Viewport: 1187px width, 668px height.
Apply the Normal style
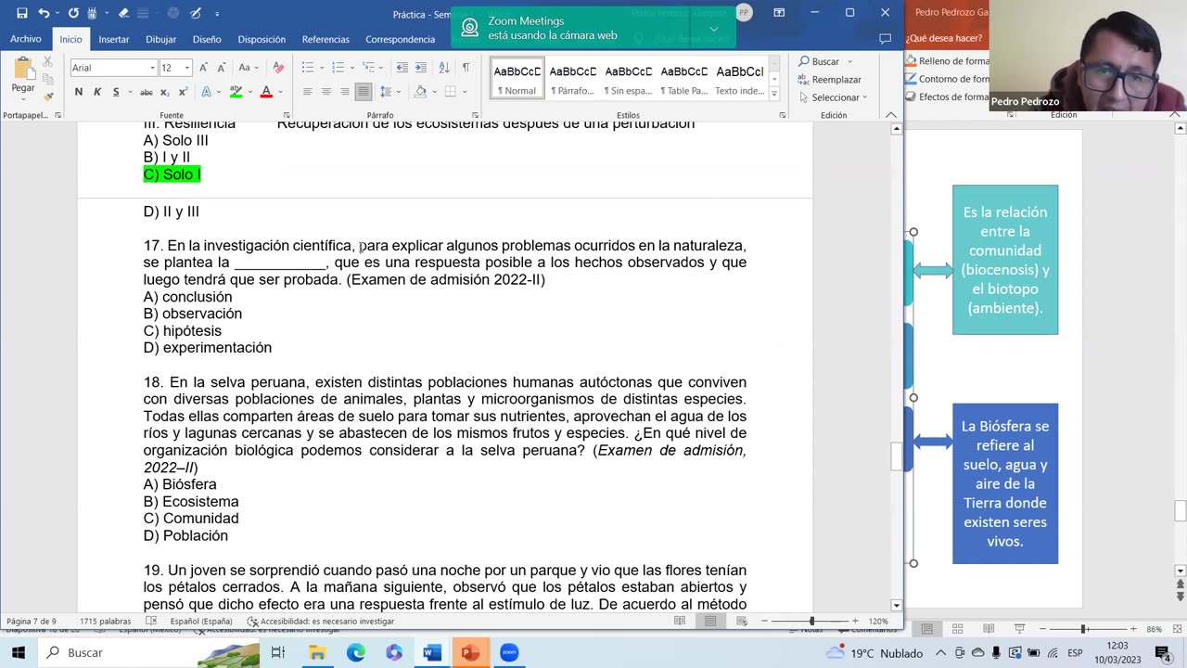517,79
